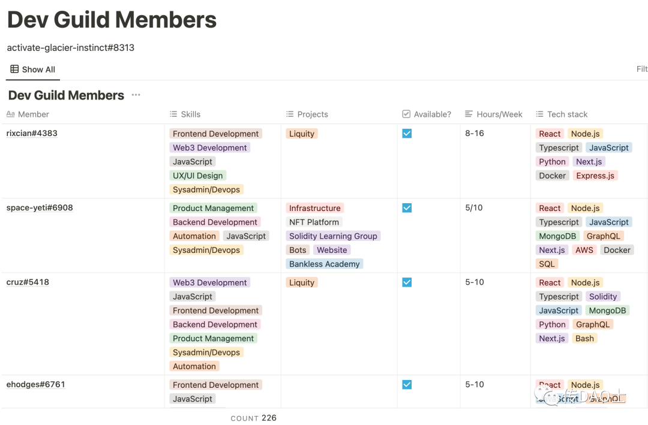Click the text icon beside Tech stack header
The image size is (648, 425).
(x=539, y=114)
